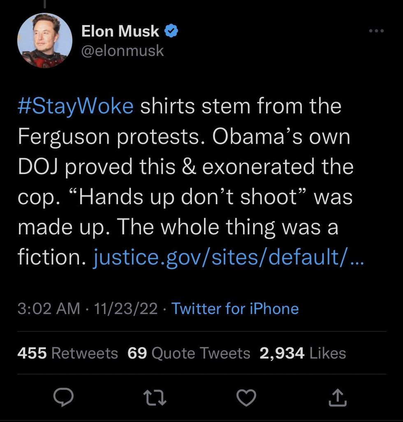View the 2,934 Likes list
The width and height of the screenshot is (403, 422).
tap(302, 353)
